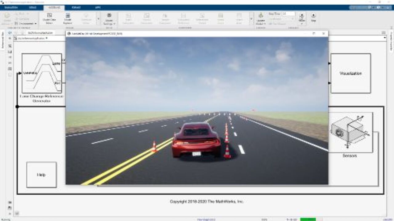Viewport: 394px width, 221px height.
Task: Open the Lane Change Reference Generator block
Action: [42, 73]
